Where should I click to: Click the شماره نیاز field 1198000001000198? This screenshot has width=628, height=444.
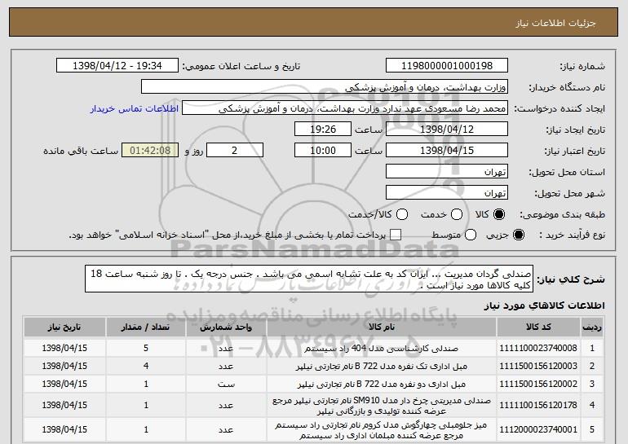tap(447, 66)
